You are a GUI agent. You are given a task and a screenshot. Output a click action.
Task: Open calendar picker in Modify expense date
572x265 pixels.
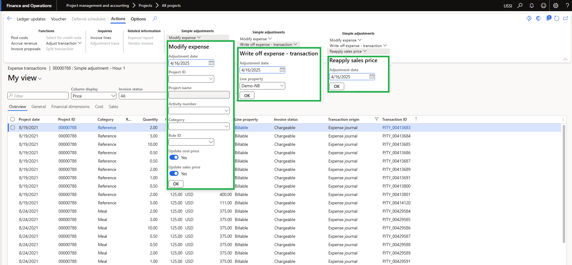(211, 63)
